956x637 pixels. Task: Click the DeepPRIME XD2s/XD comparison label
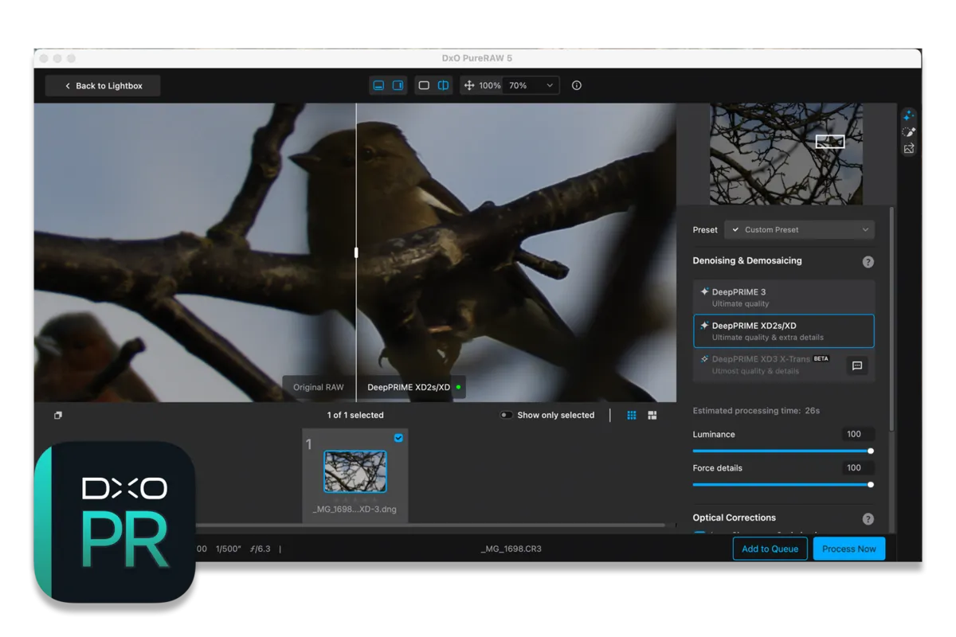409,387
